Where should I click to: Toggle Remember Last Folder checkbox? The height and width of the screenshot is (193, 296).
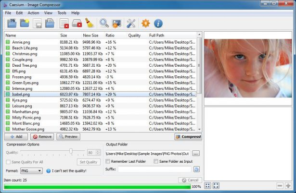coord(108,161)
